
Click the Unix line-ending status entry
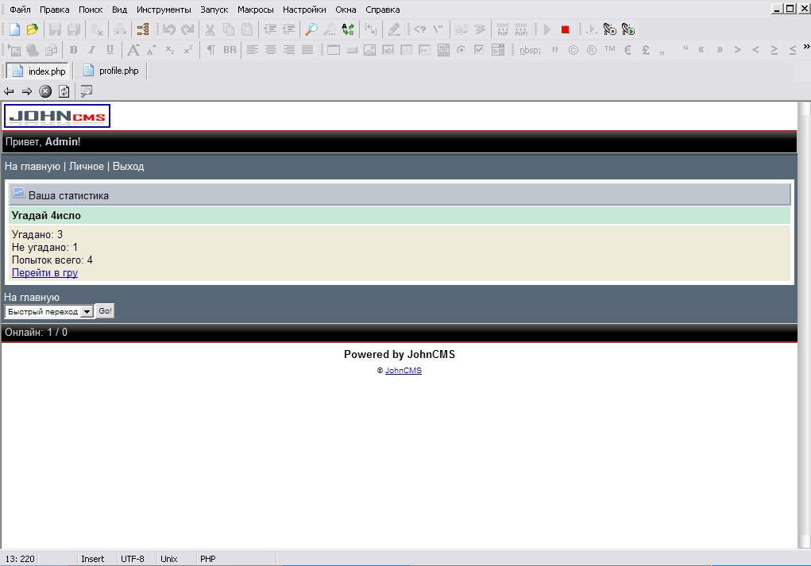click(169, 559)
